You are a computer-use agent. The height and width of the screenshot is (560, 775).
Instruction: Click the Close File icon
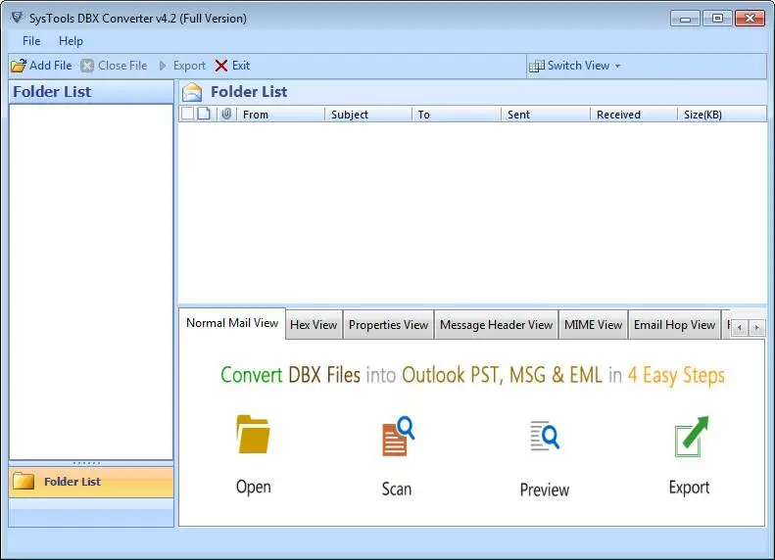pos(87,66)
